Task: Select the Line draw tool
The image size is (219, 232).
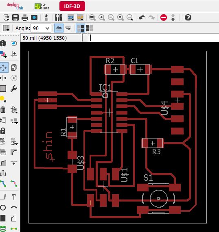Action: (x=3, y=197)
